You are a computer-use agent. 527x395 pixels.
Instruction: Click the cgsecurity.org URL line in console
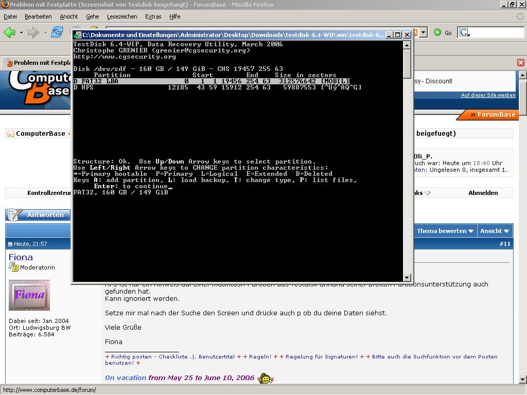pos(125,57)
